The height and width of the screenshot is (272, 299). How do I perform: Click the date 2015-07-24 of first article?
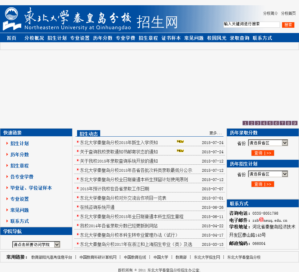(213, 143)
